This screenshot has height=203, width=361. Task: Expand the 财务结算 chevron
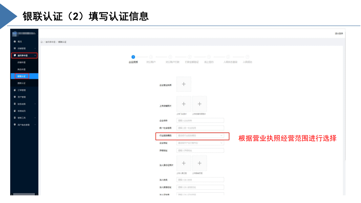point(35,104)
